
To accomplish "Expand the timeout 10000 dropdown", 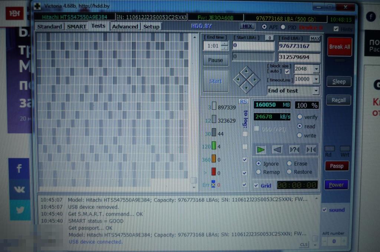I will 316,79.
